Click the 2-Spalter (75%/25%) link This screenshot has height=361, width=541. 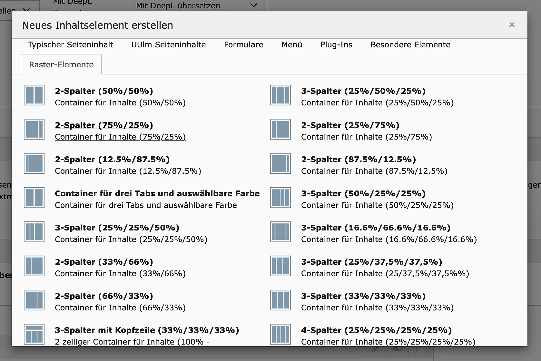[104, 125]
